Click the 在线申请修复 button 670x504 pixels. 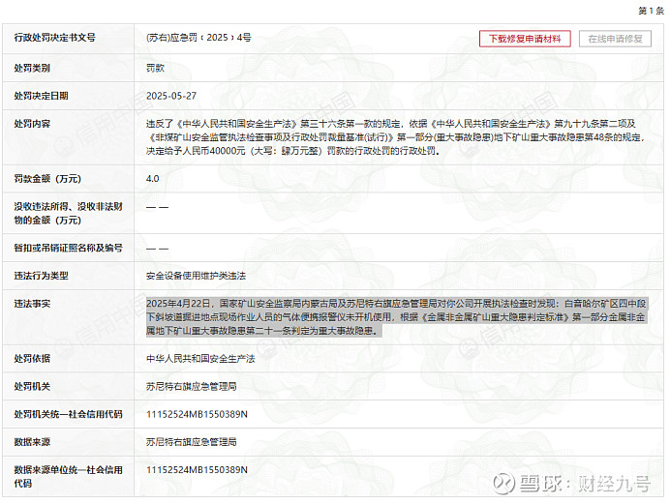pos(615,39)
